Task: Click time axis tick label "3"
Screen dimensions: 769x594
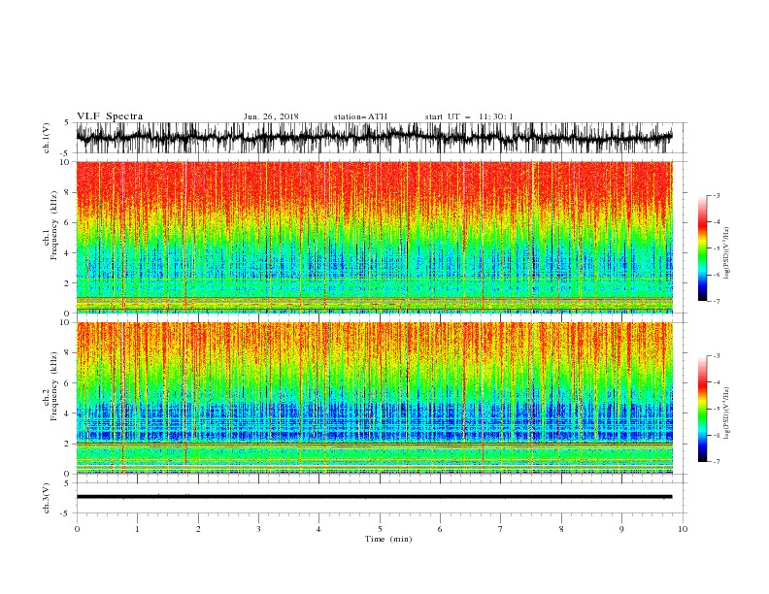Action: 258,529
